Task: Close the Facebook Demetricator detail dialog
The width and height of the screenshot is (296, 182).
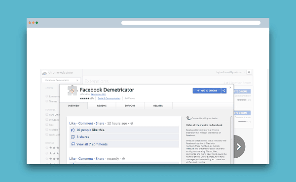Action: (x=230, y=88)
